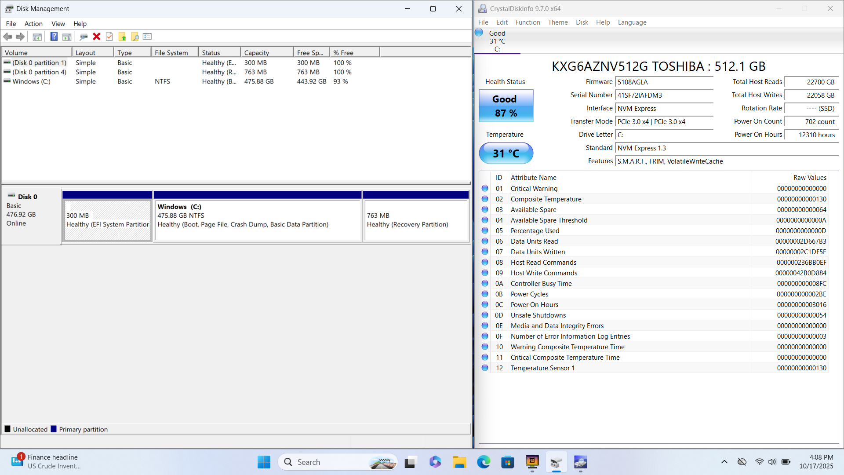844x475 pixels.
Task: Click the 31 °C temperature button
Action: (506, 153)
